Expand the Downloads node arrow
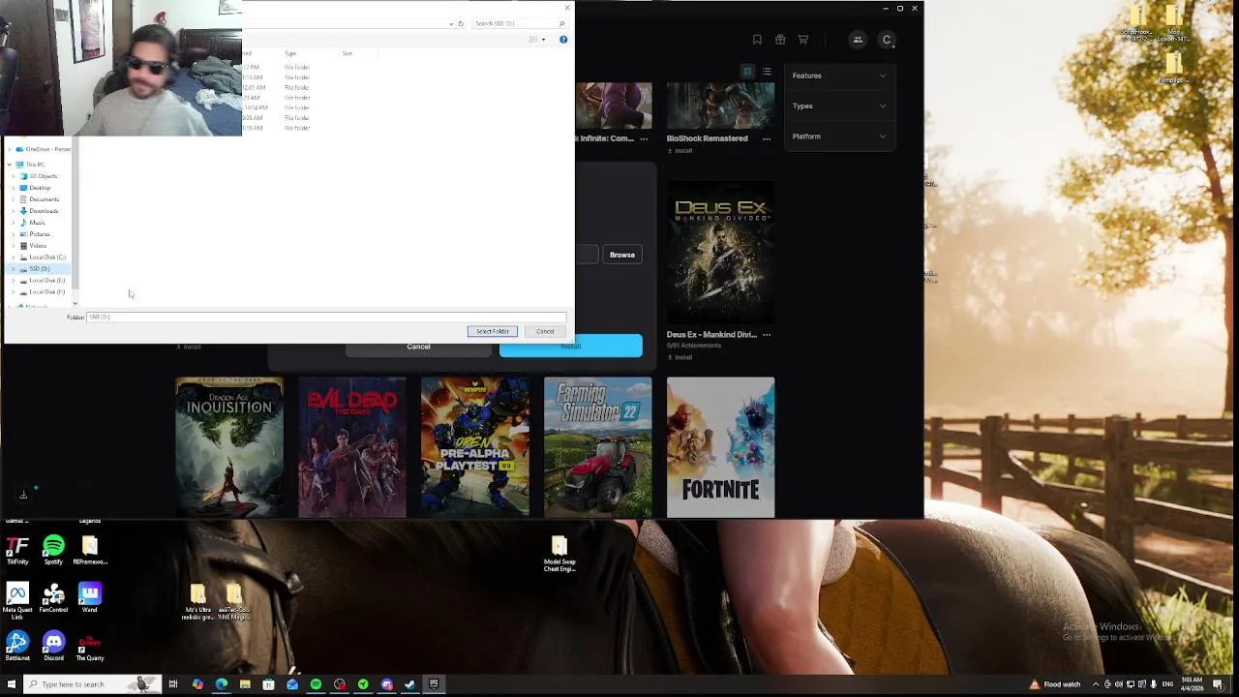 pyautogui.click(x=13, y=211)
